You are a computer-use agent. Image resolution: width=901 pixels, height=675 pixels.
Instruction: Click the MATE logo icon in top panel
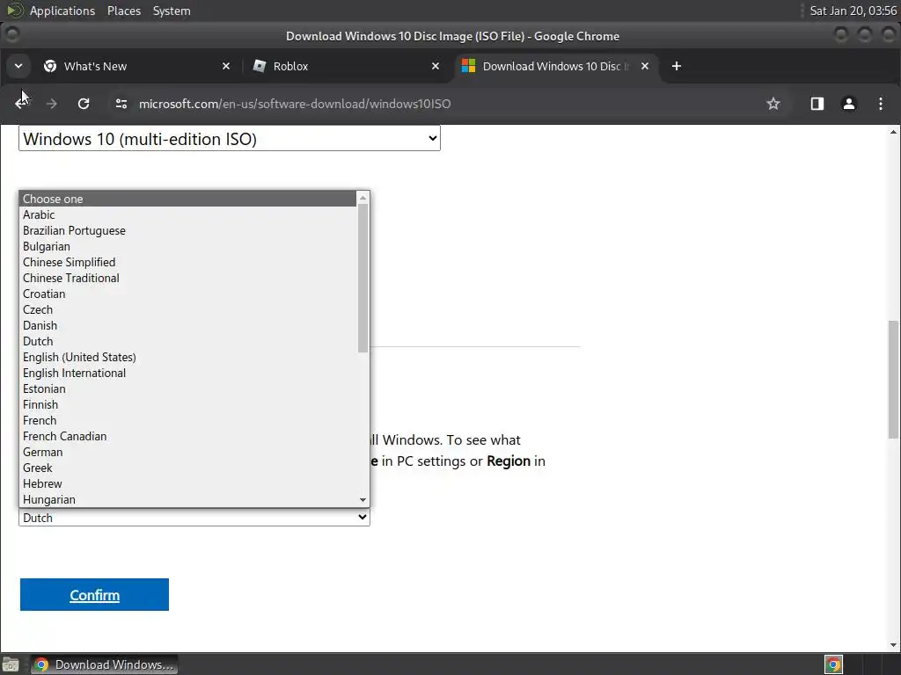click(14, 11)
